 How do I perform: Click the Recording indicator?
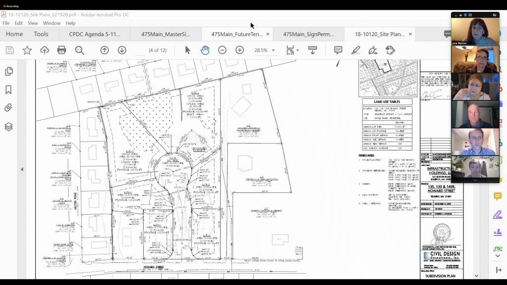tap(11, 6)
